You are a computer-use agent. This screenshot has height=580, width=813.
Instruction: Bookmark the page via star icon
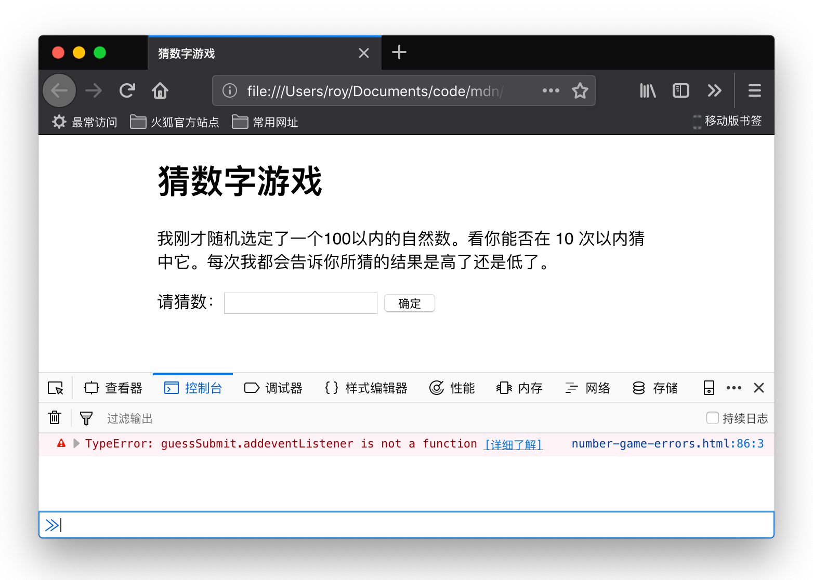pos(580,90)
